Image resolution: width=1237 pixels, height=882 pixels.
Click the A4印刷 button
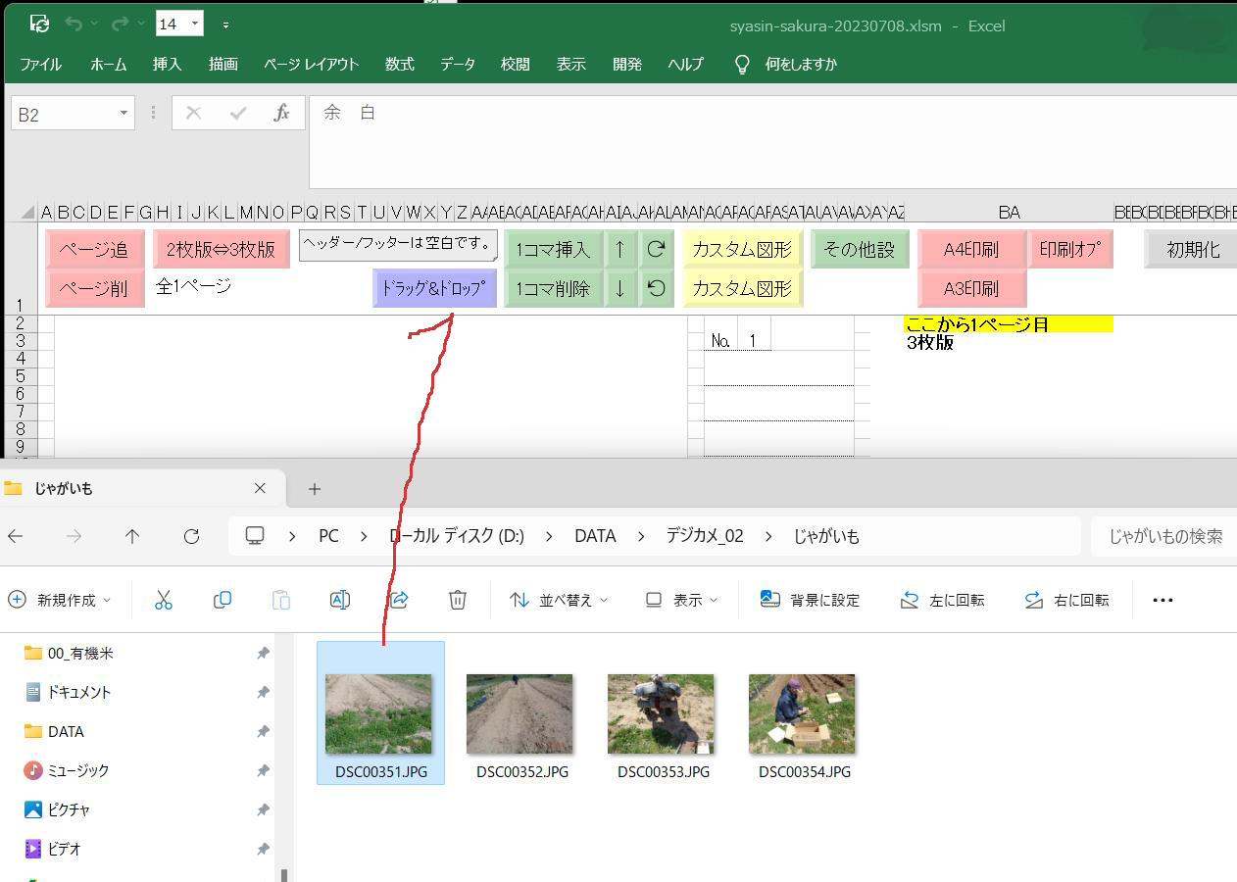point(970,249)
